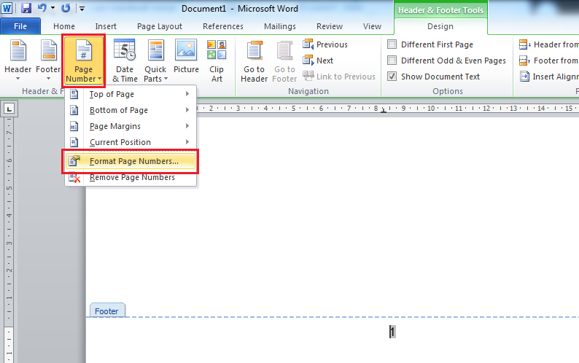This screenshot has width=579, height=363.
Task: Switch to the Page Layout tab
Action: [x=160, y=26]
